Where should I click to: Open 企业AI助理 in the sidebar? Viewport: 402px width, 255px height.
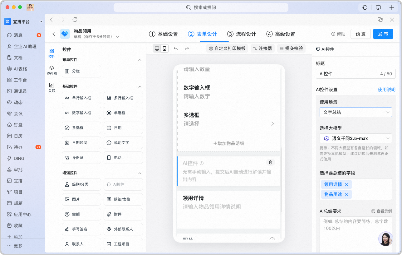(22, 46)
